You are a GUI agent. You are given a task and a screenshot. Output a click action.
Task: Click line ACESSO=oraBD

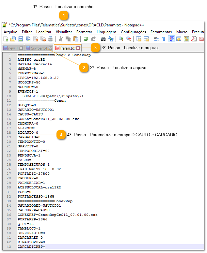click(x=31, y=60)
